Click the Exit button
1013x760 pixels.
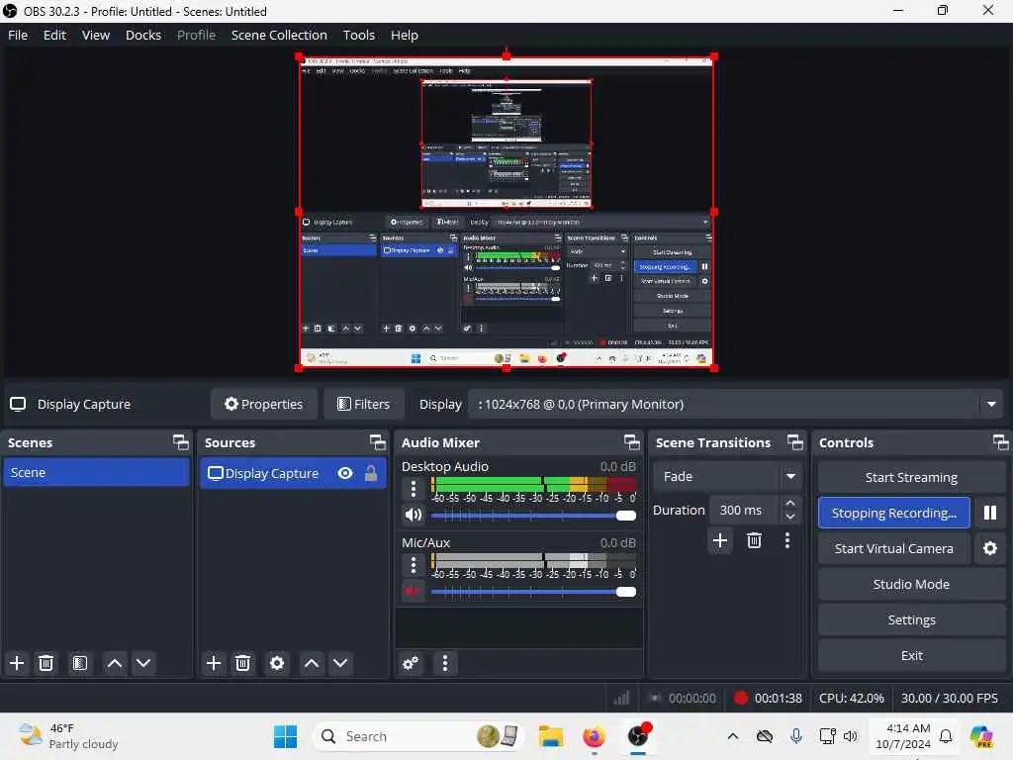[x=911, y=655]
